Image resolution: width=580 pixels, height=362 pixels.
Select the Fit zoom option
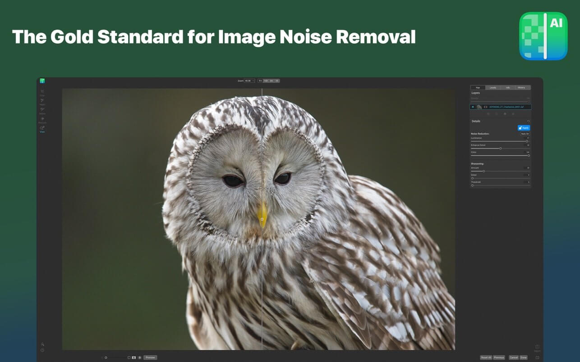(x=260, y=81)
